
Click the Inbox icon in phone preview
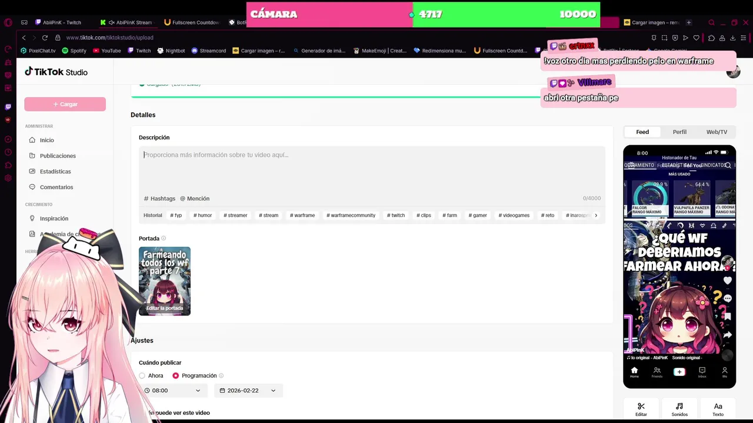coord(702,372)
